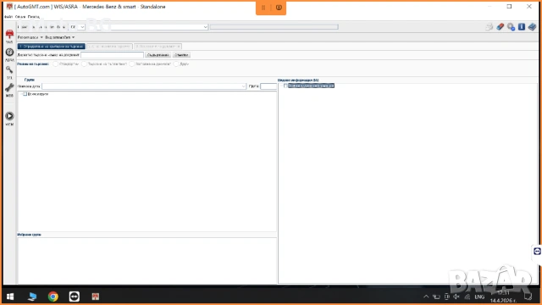Click the stop icon on the orange overlay
The image size is (542, 305).
coord(279,8)
